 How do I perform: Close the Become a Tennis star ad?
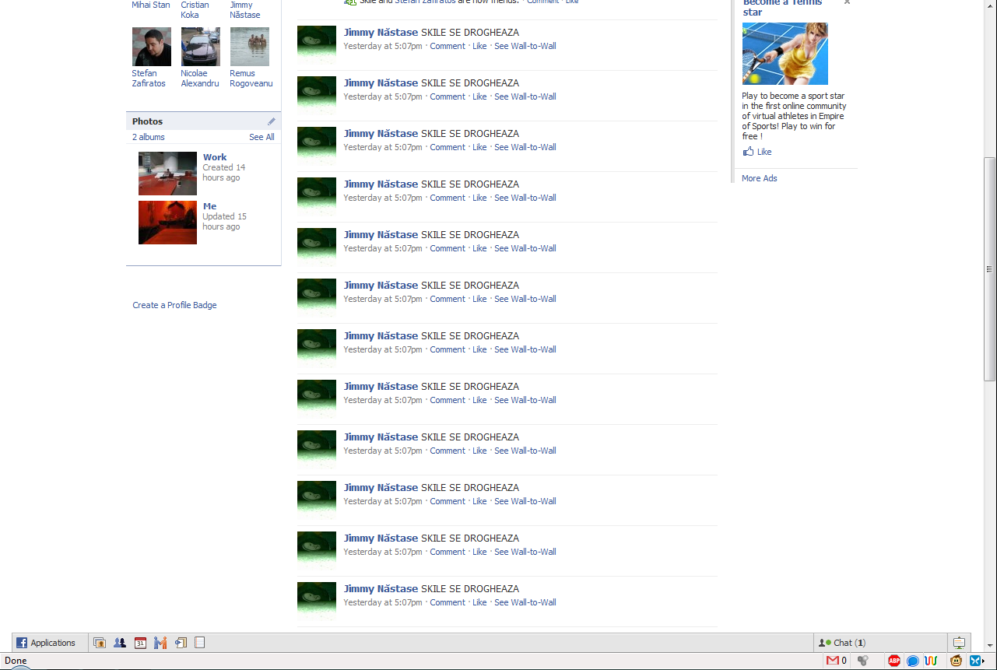pos(847,2)
